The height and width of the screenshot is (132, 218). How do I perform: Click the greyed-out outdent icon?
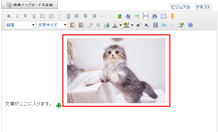tap(60, 16)
